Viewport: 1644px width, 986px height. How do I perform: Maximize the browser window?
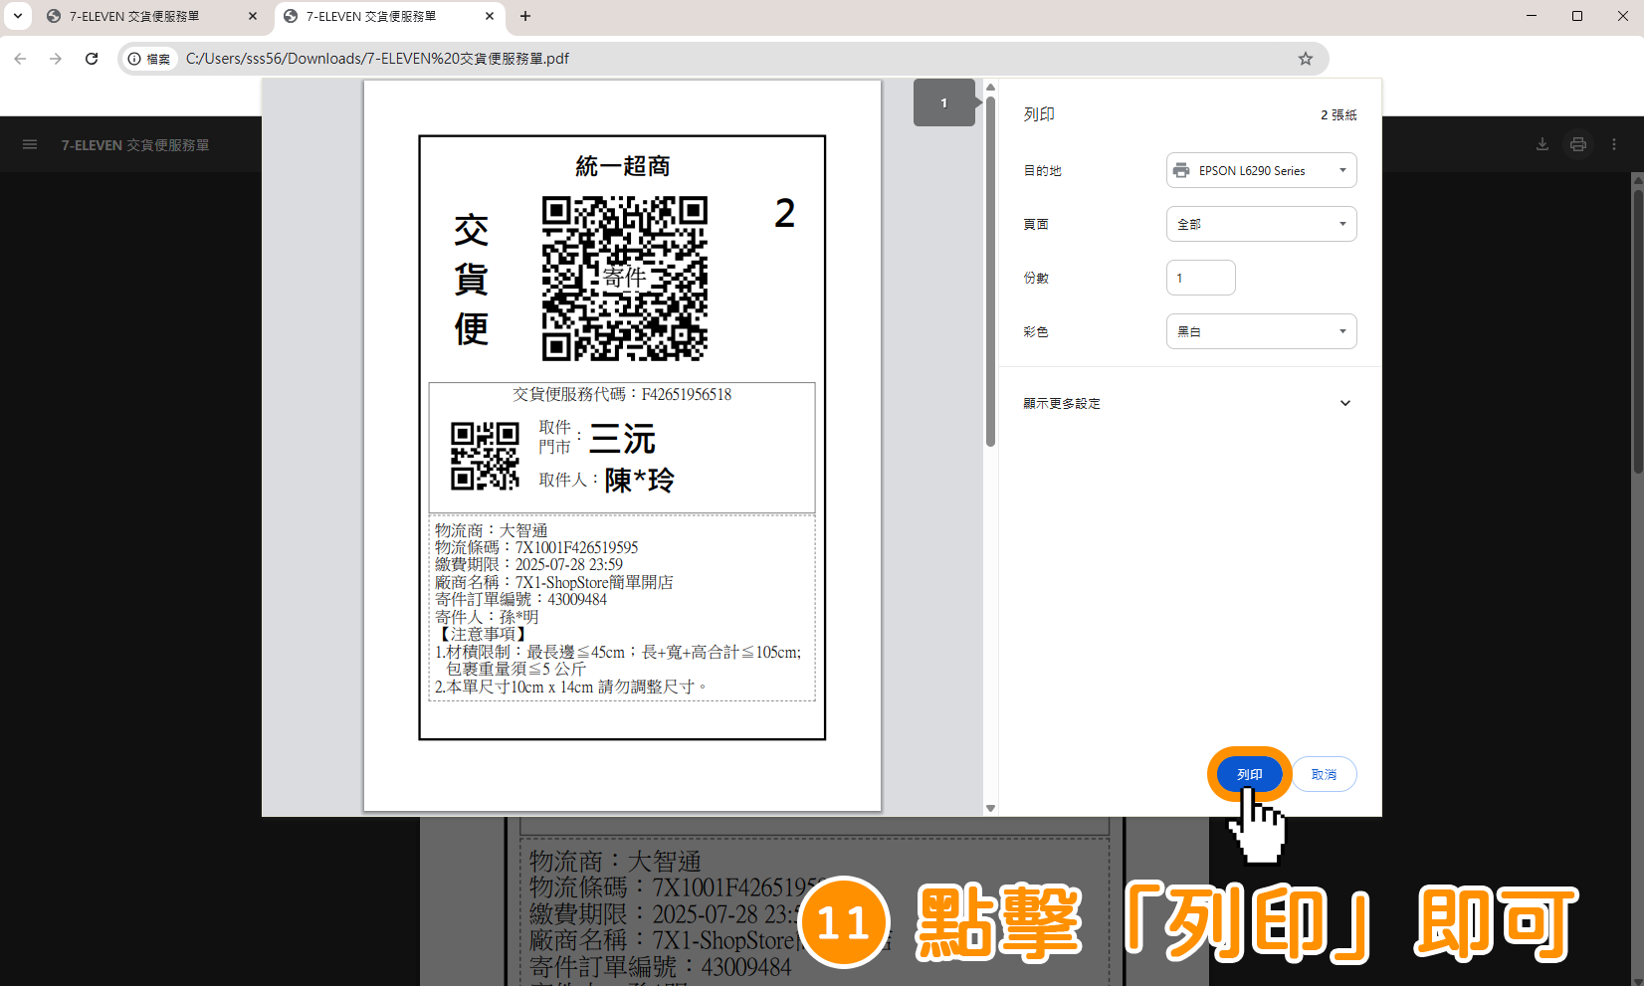pyautogui.click(x=1577, y=16)
